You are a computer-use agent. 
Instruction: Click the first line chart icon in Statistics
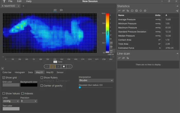coord(119,11)
